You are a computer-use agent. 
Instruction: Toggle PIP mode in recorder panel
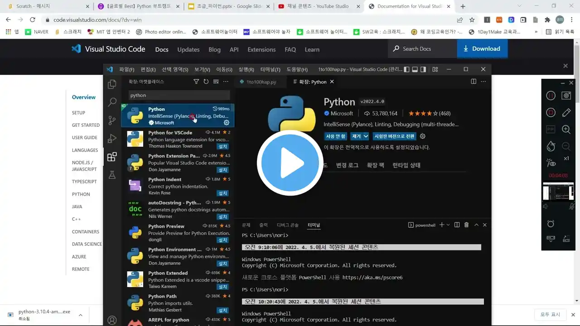[551, 129]
